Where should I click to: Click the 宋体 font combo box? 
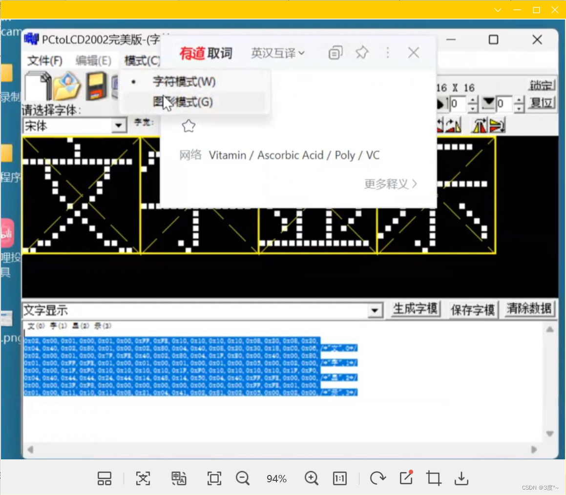click(x=75, y=126)
